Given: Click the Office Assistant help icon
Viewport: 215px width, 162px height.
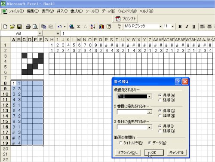Looking at the screenshot, I should tap(109, 27).
